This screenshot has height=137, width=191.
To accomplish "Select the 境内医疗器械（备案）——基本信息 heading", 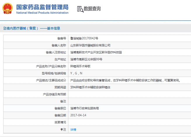I will tap(33, 28).
